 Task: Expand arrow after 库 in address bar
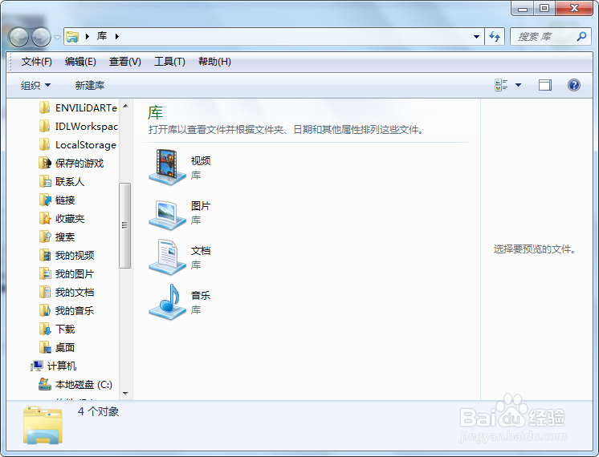pos(117,36)
